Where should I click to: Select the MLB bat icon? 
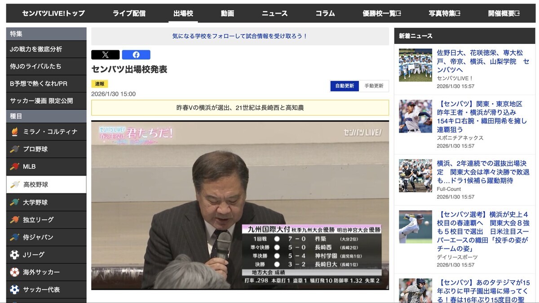tap(15, 167)
